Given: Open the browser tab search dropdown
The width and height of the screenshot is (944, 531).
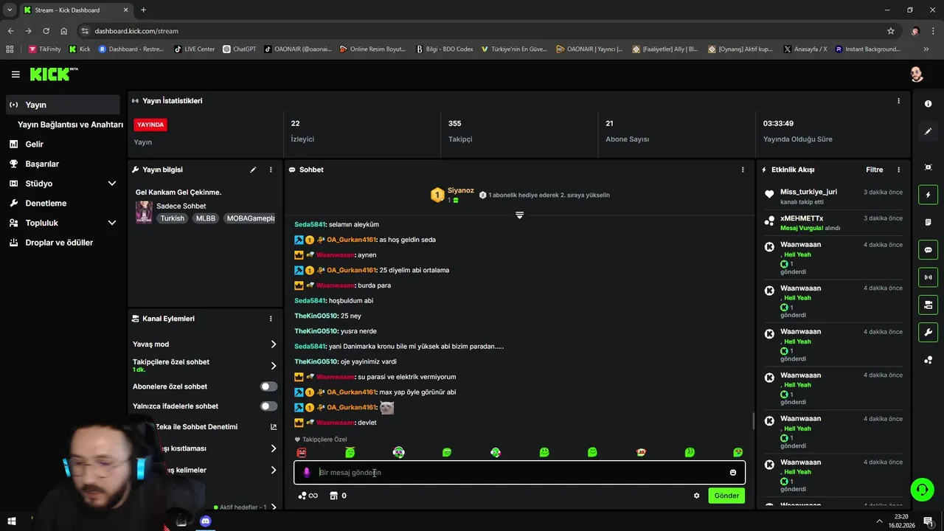Looking at the screenshot, I should (x=10, y=10).
